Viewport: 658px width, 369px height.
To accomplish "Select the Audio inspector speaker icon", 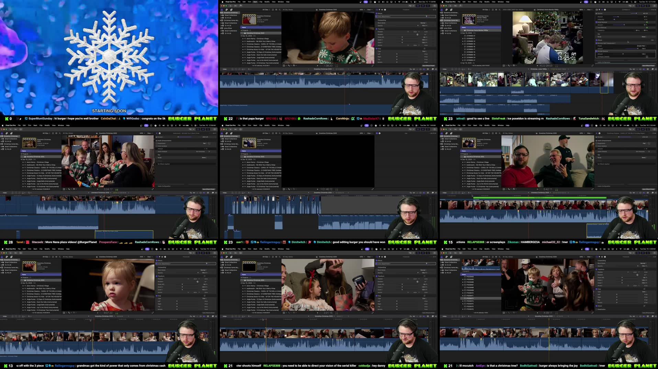I will [x=382, y=10].
